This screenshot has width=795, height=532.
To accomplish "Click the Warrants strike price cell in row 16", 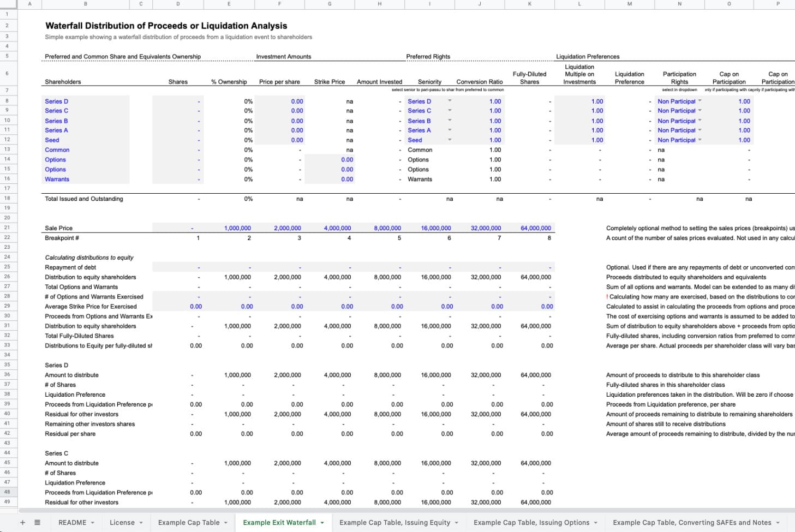I will click(330, 179).
